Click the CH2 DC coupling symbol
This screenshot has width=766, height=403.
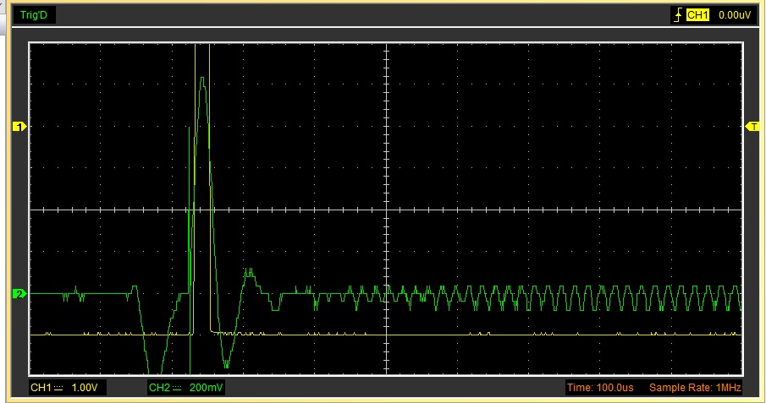(x=177, y=388)
